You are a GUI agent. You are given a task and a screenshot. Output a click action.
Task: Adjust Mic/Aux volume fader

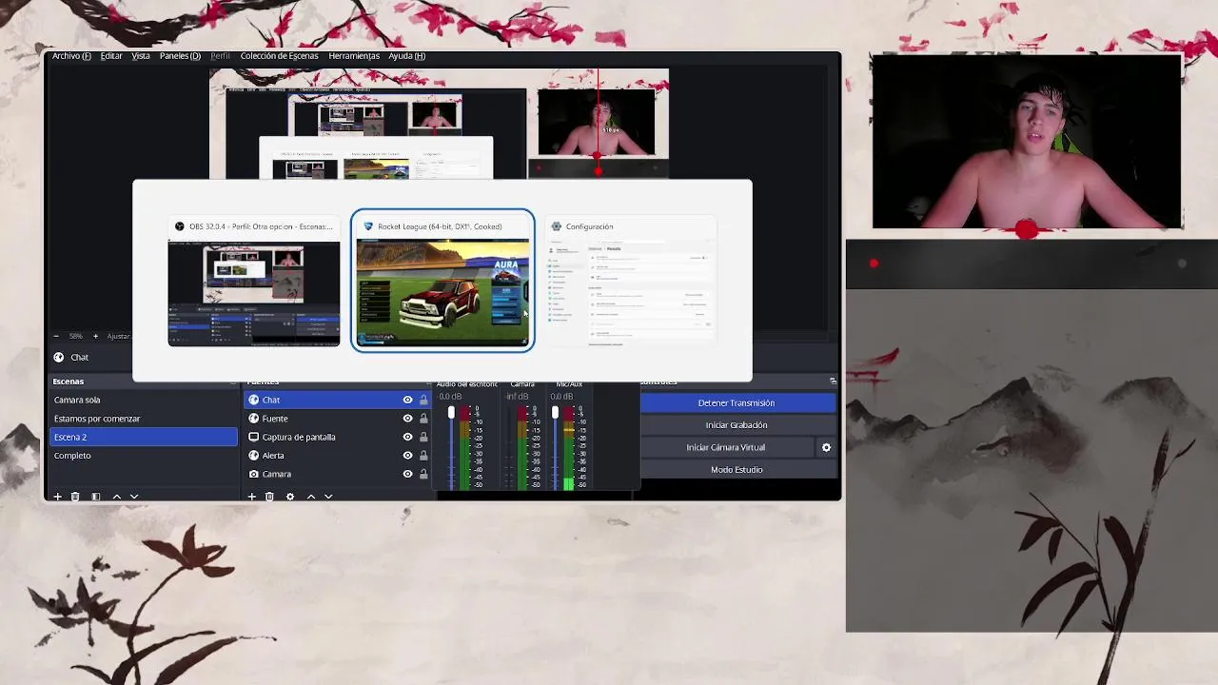[555, 413]
